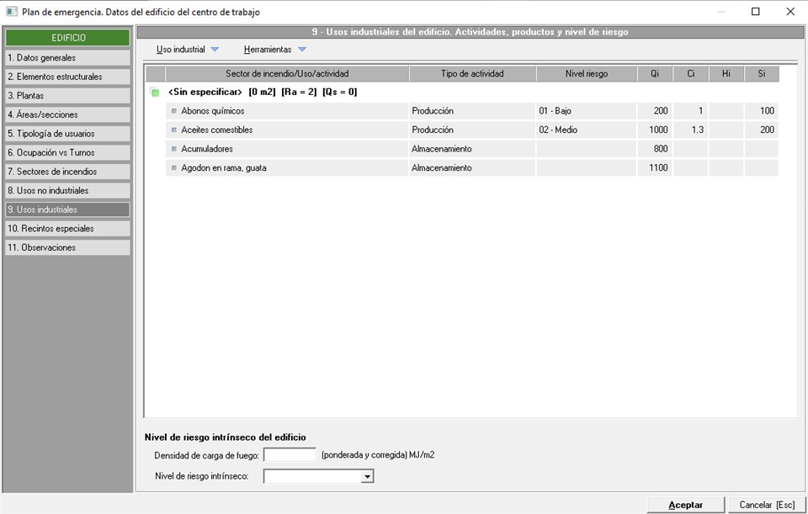The width and height of the screenshot is (808, 514).
Task: Click the EDIFICIO green header button
Action: pyautogui.click(x=67, y=38)
